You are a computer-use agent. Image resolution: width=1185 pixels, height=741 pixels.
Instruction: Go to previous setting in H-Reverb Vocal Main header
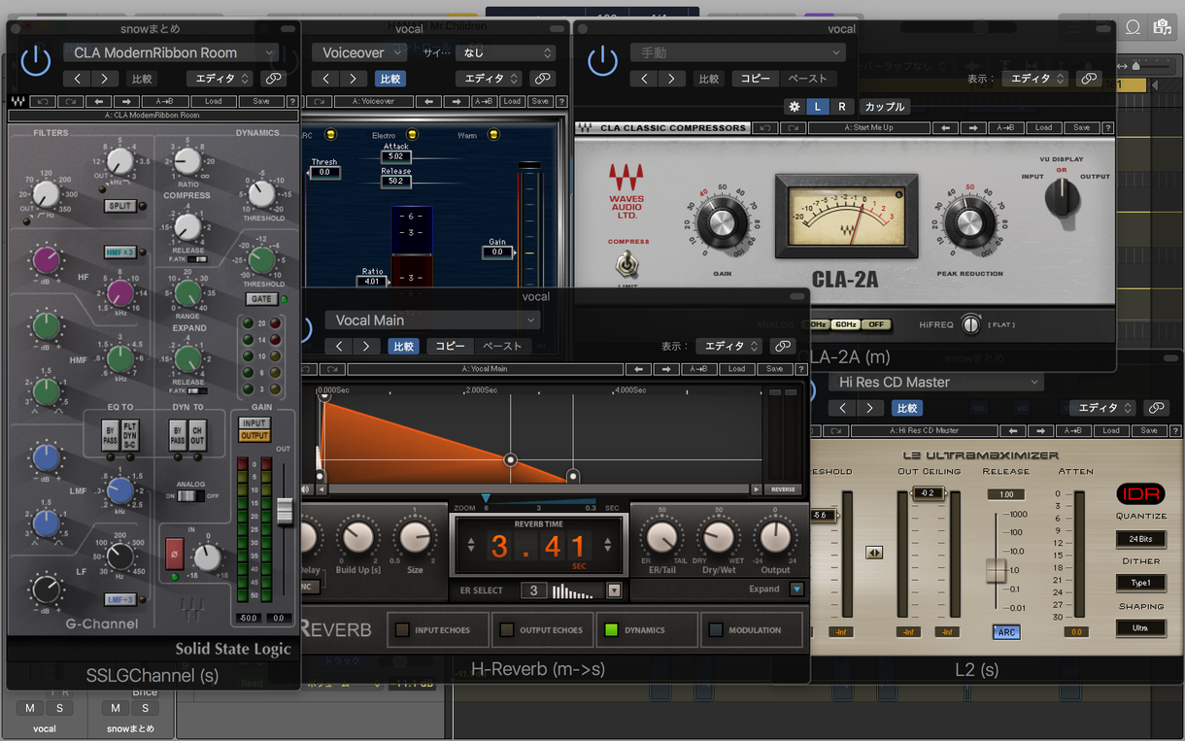(338, 346)
